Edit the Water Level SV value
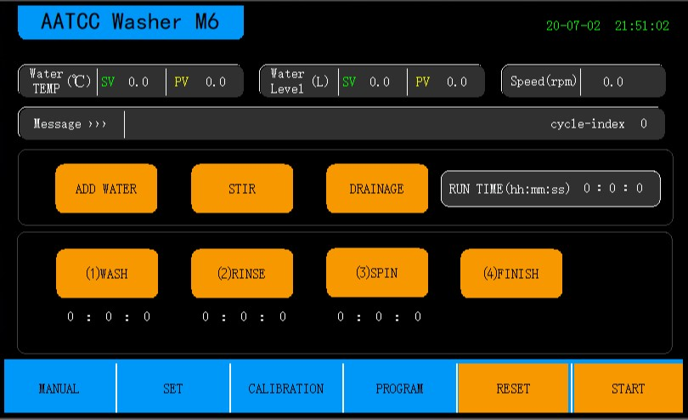This screenshot has height=420, width=688. pyautogui.click(x=380, y=82)
